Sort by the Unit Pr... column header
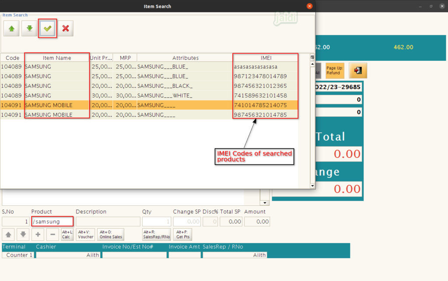448x281 pixels. click(x=101, y=58)
